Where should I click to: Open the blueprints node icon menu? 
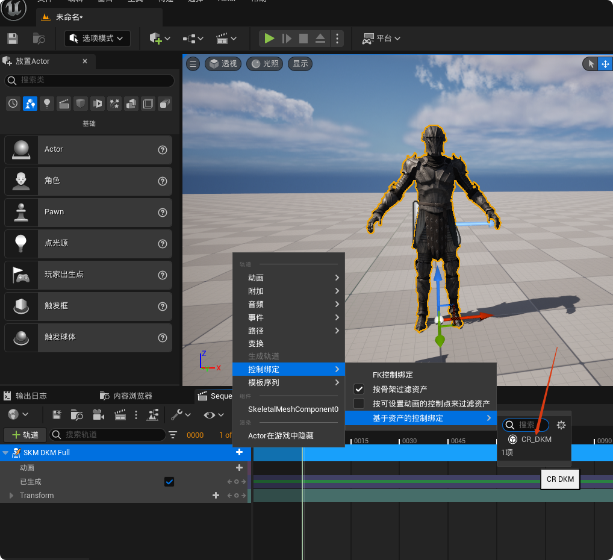(x=193, y=39)
